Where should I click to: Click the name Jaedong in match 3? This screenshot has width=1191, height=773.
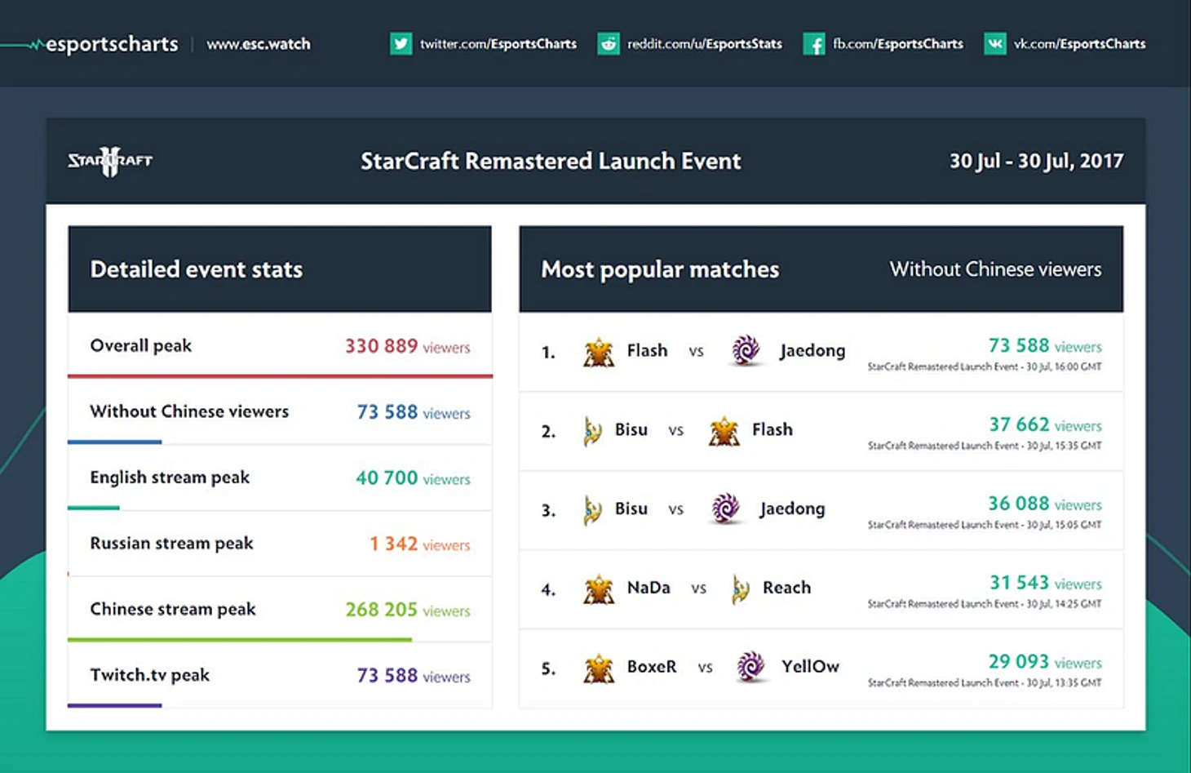(792, 509)
